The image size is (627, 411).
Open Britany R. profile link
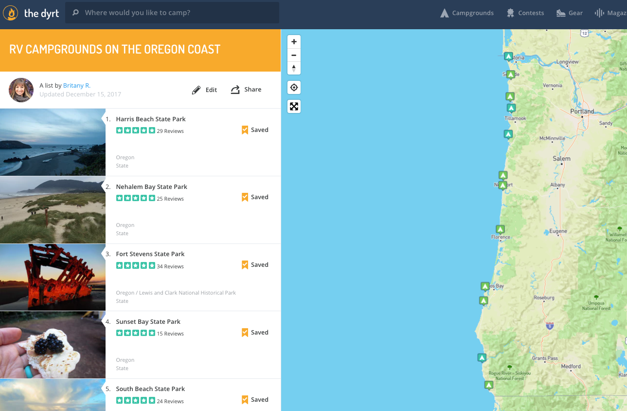(77, 86)
